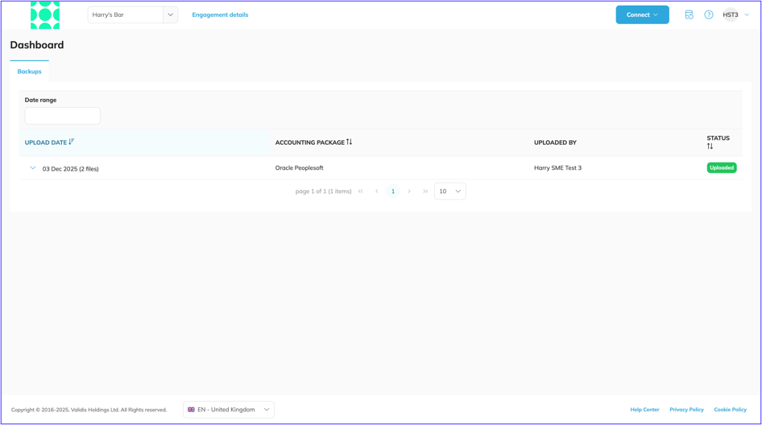762x425 pixels.
Task: Click the Date range input field
Action: [x=63, y=116]
